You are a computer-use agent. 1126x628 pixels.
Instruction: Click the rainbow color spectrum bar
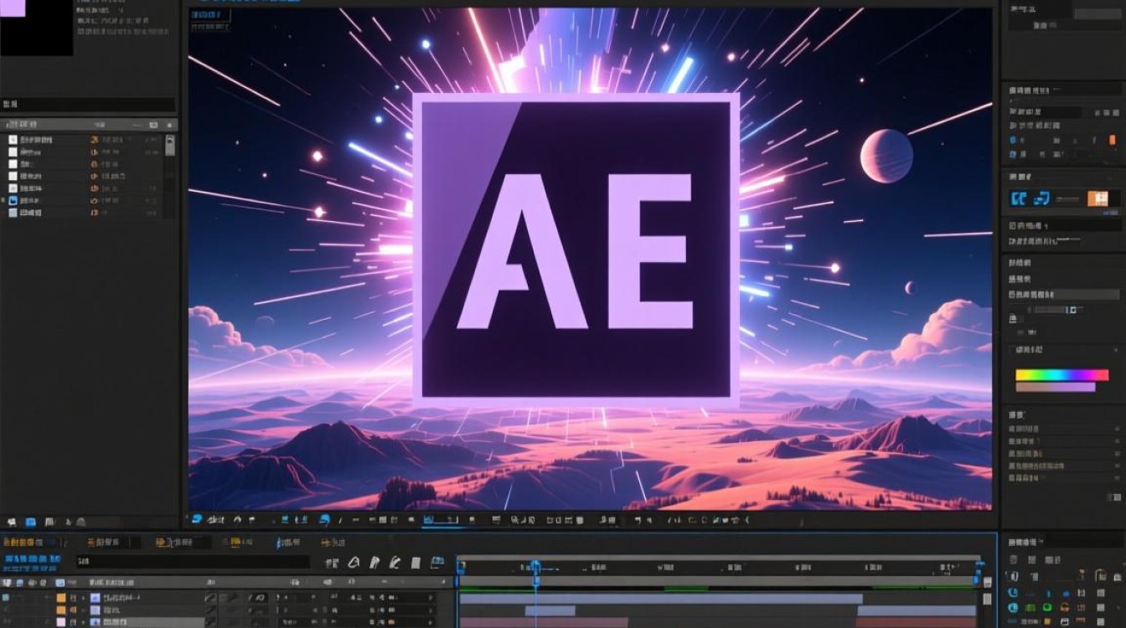tap(1061, 375)
